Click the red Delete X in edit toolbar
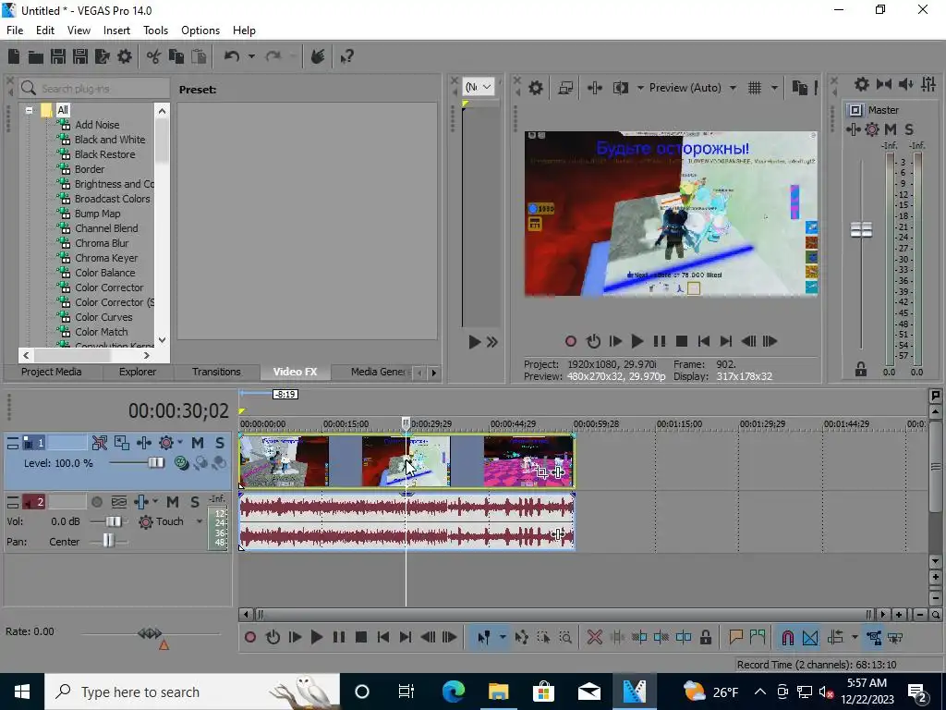Image resolution: width=946 pixels, height=710 pixels. (x=595, y=637)
